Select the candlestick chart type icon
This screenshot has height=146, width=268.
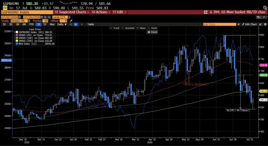(x=76, y=24)
